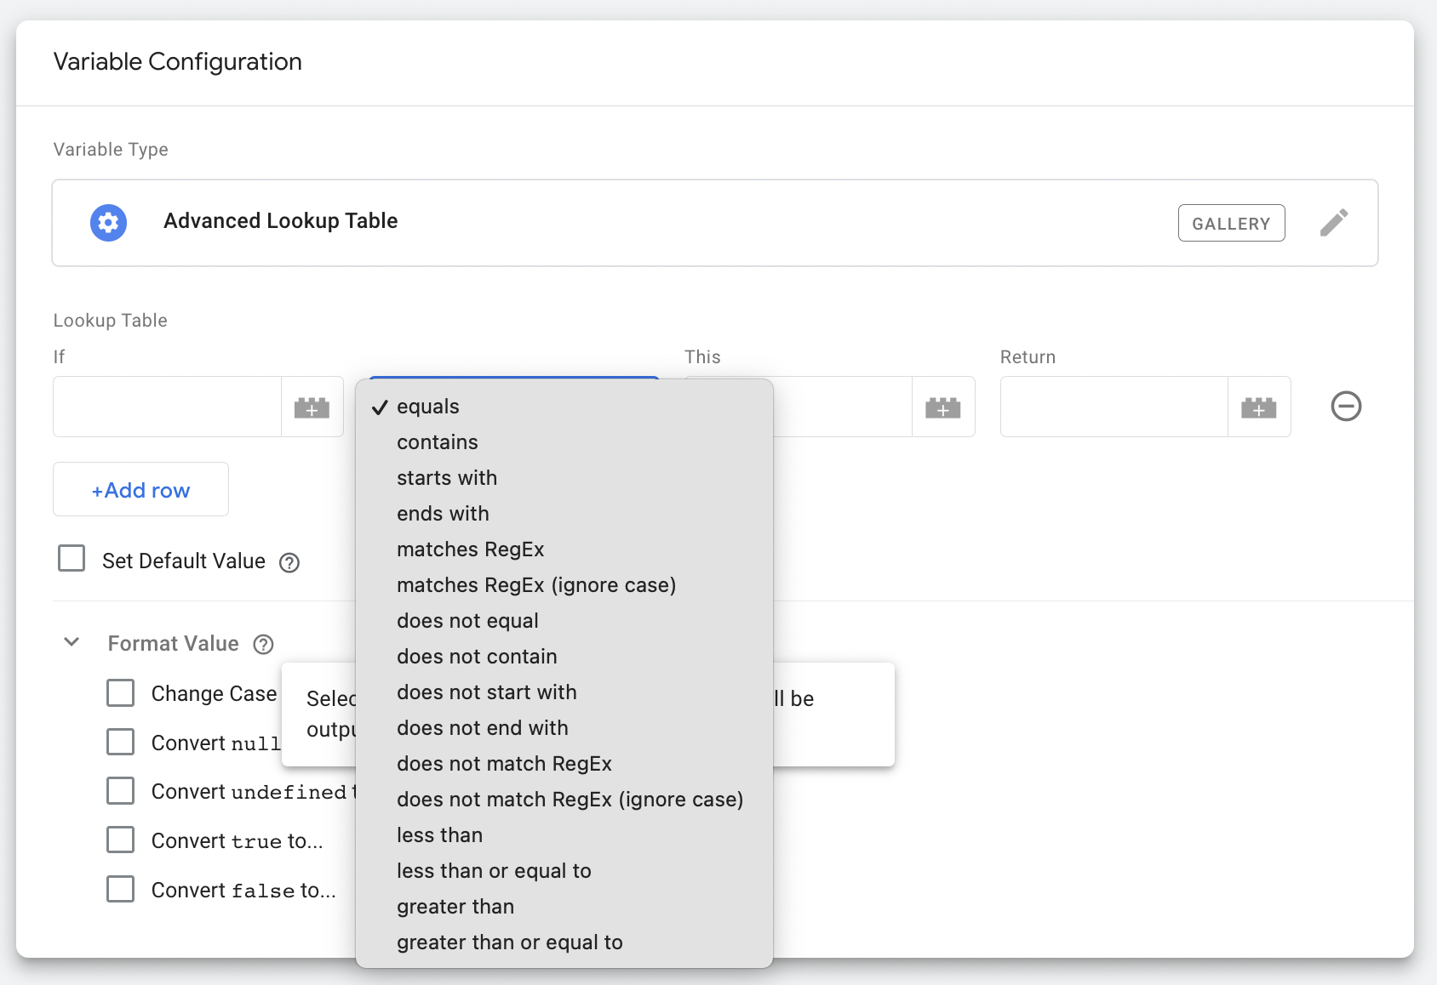Image resolution: width=1437 pixels, height=985 pixels.
Task: Click the Advanced Lookup Table type name
Action: [x=281, y=221]
